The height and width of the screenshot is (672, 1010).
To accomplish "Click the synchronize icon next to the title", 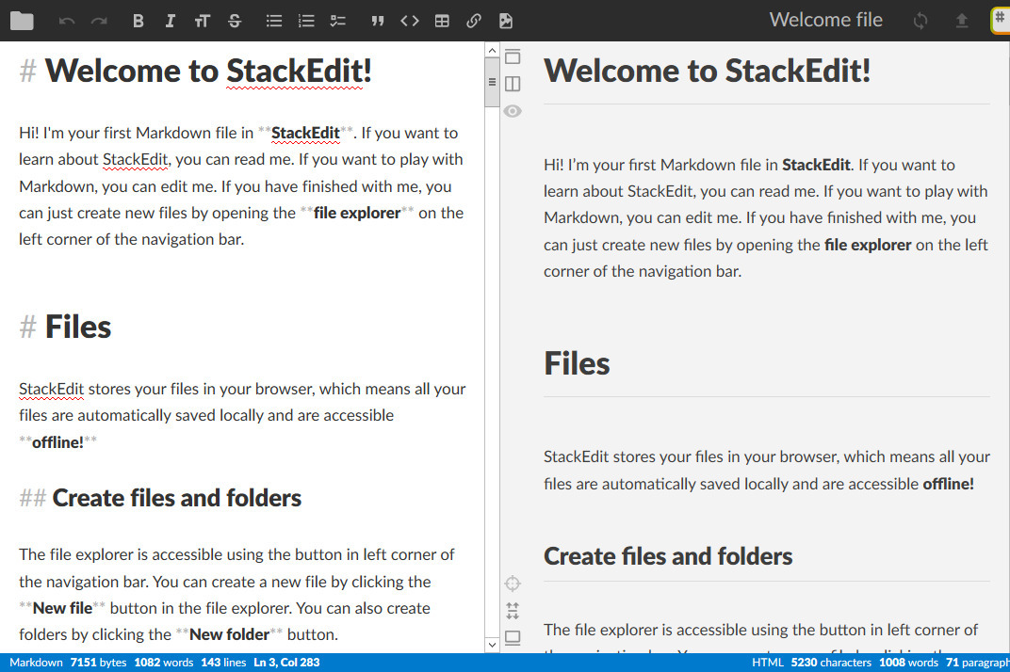I will (920, 22).
